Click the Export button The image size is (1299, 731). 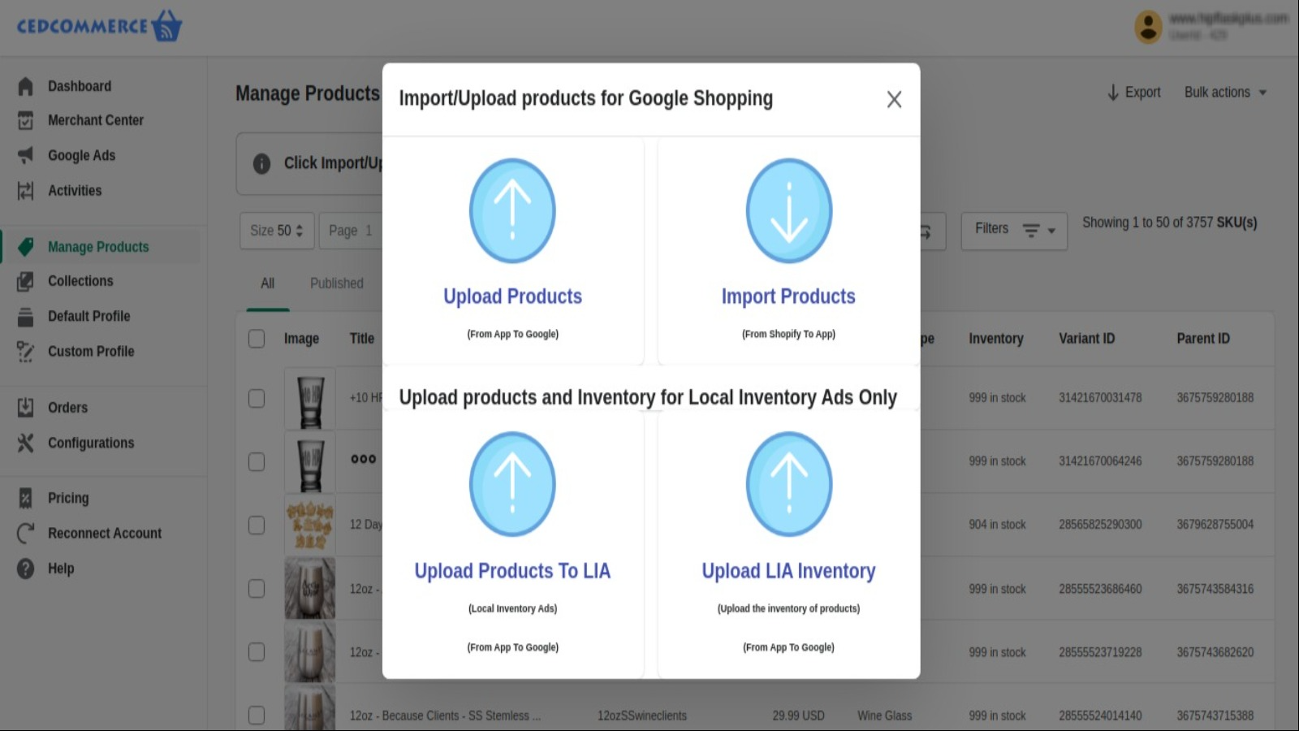pos(1134,93)
